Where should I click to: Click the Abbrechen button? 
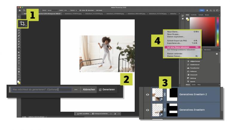[x=89, y=90]
